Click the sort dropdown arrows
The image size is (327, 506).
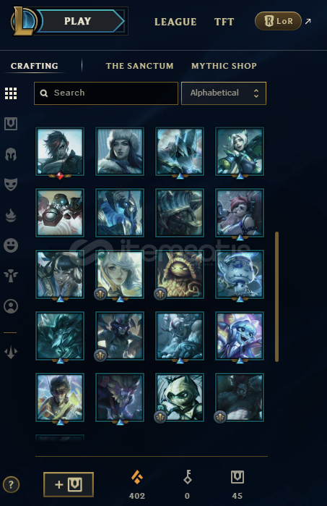click(256, 93)
